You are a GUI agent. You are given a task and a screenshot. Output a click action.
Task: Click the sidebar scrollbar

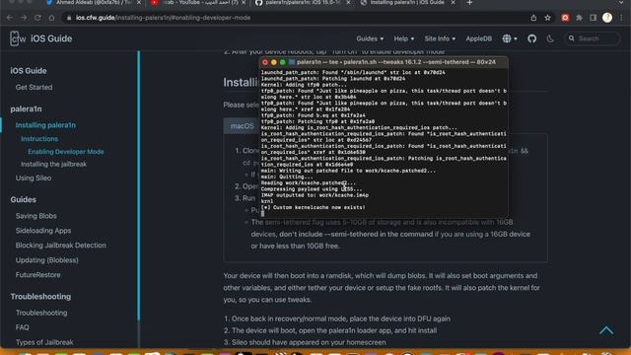(x=139, y=185)
